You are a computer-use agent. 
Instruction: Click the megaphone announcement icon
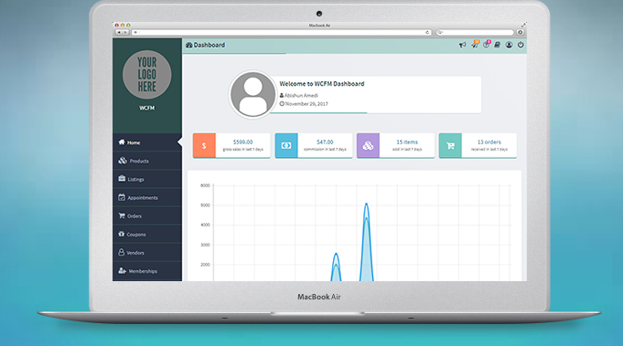click(x=462, y=45)
